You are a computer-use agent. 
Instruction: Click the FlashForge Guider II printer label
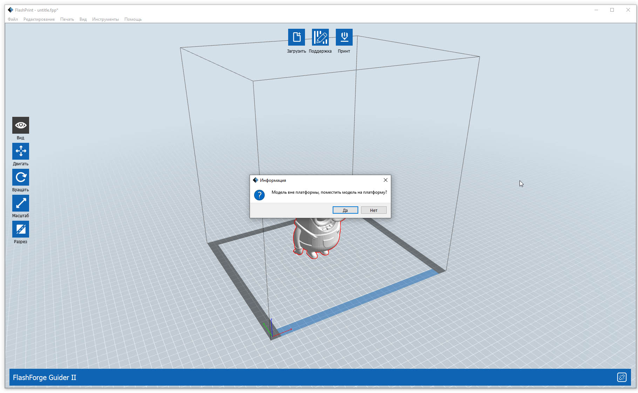point(45,378)
